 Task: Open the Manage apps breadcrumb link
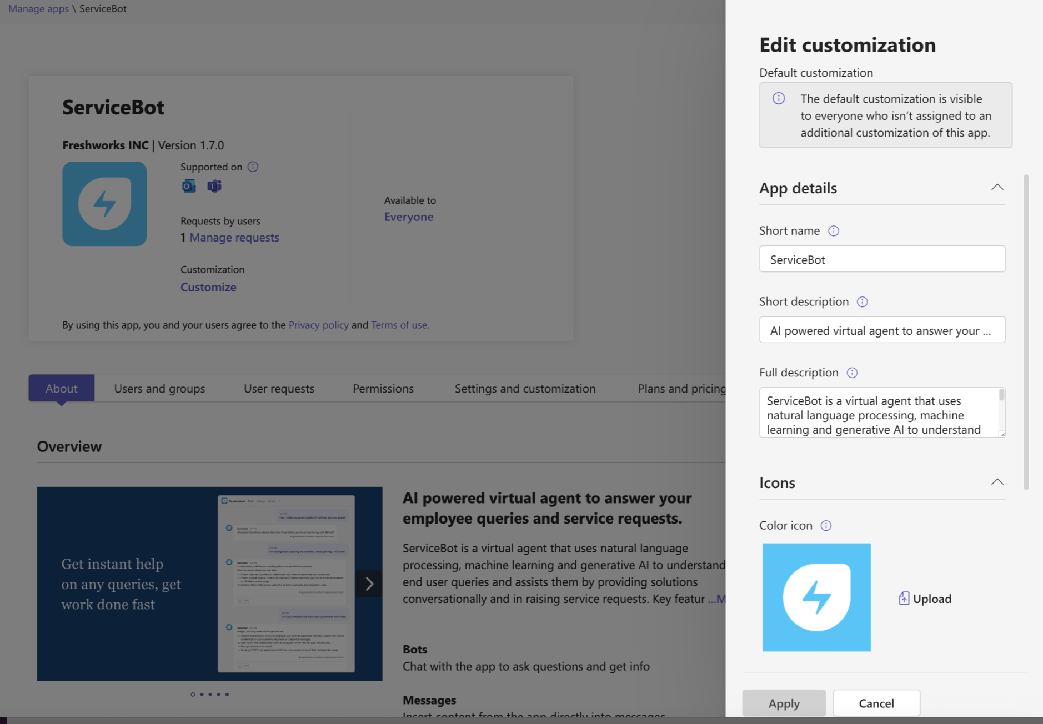38,9
